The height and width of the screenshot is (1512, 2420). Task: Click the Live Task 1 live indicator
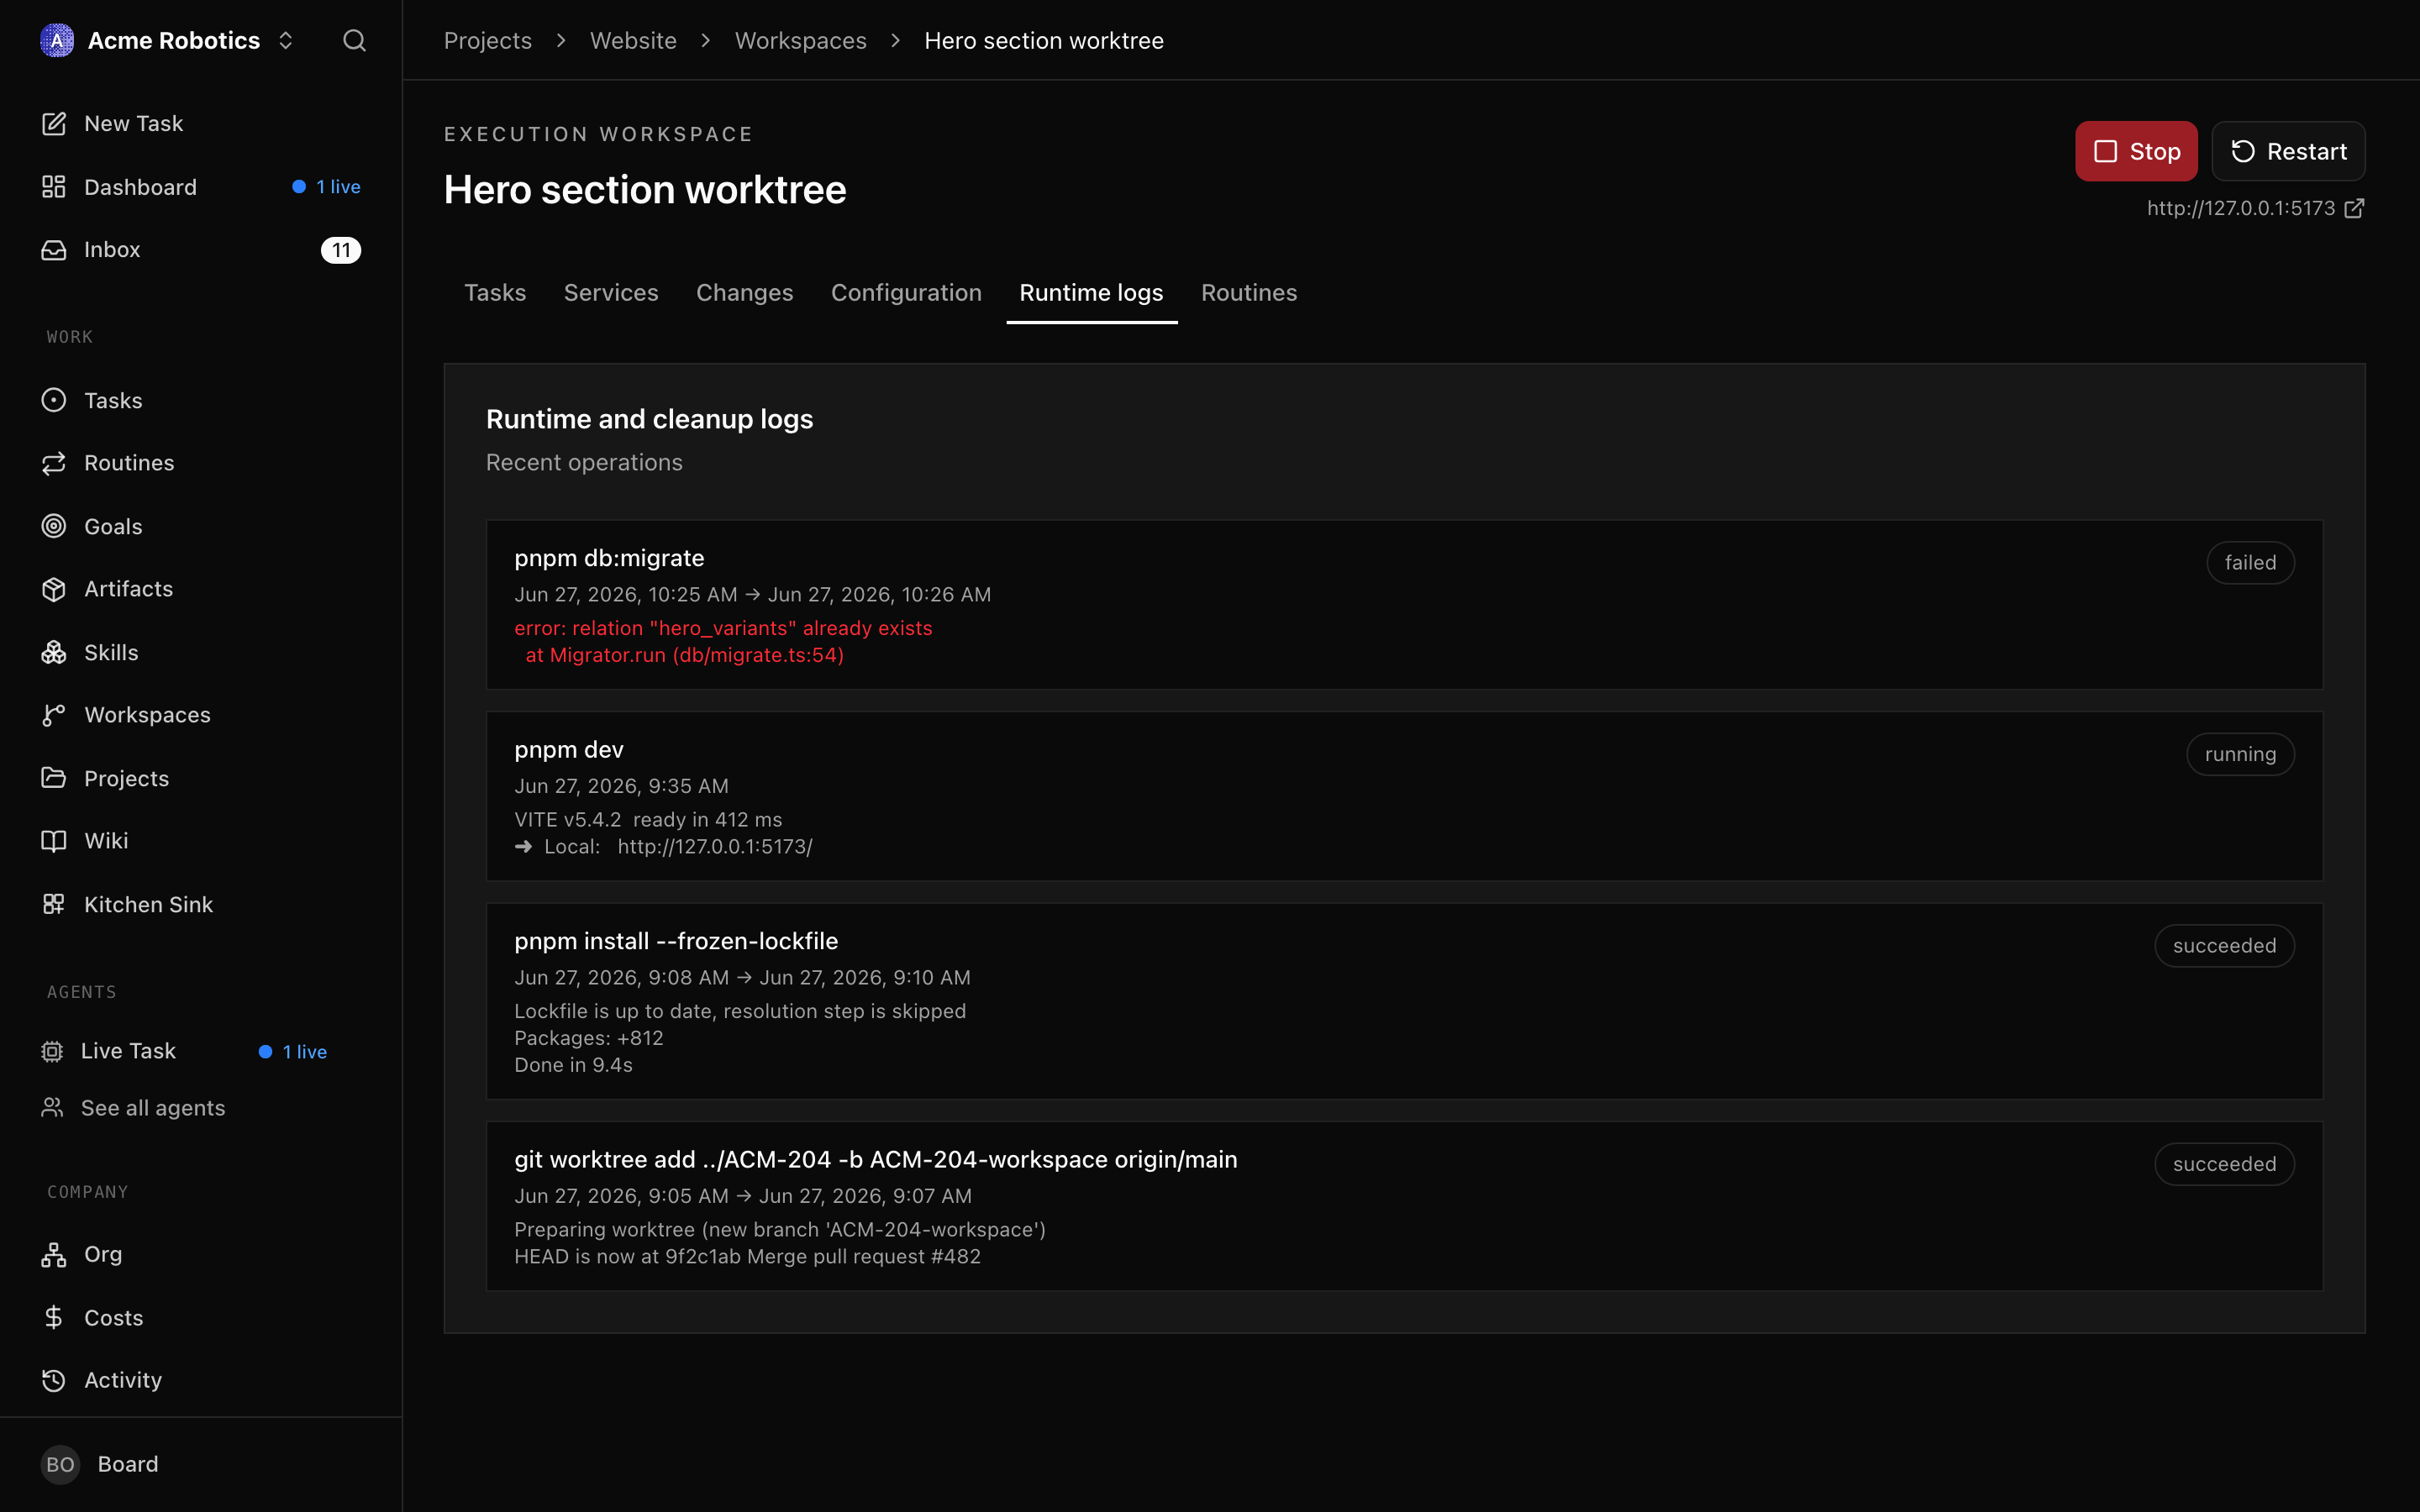pyautogui.click(x=293, y=1052)
